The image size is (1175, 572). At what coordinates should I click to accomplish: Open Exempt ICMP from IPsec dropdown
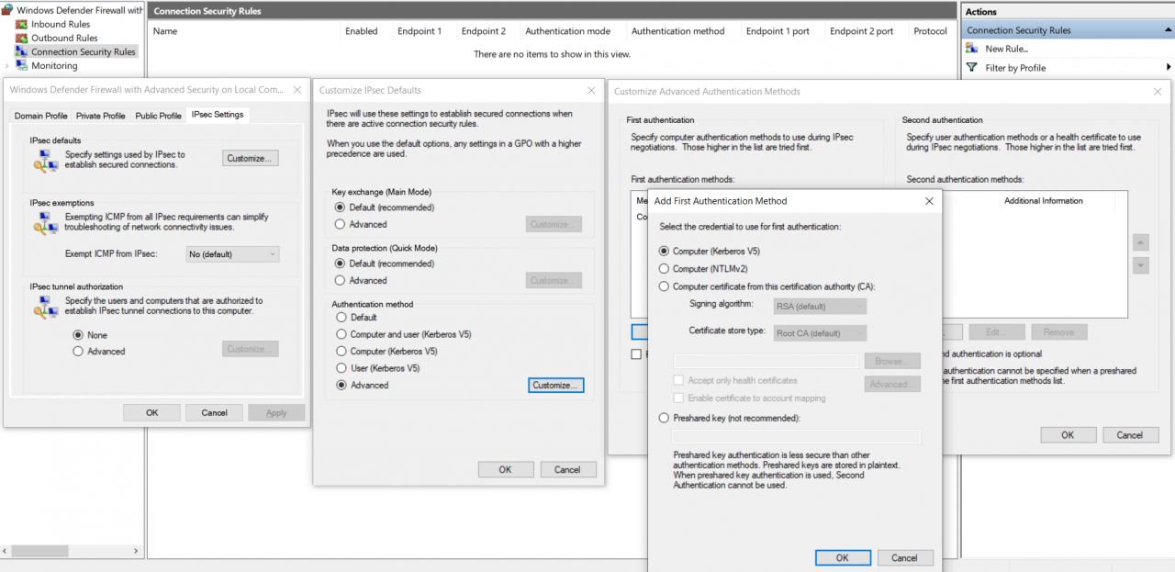pyautogui.click(x=233, y=254)
